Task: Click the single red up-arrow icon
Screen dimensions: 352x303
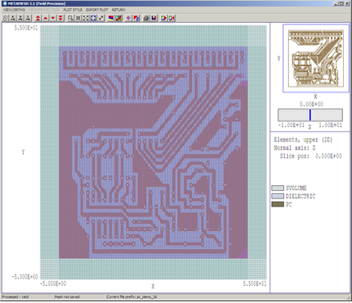Action: pos(46,18)
